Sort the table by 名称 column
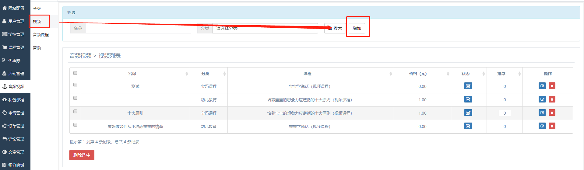Viewport: 584px width, 170px height. 135,74
